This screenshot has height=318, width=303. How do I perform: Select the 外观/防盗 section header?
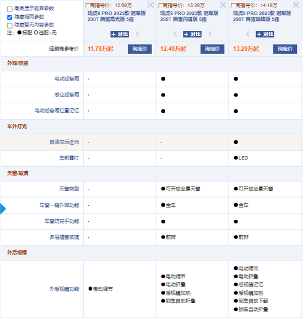pyautogui.click(x=18, y=63)
